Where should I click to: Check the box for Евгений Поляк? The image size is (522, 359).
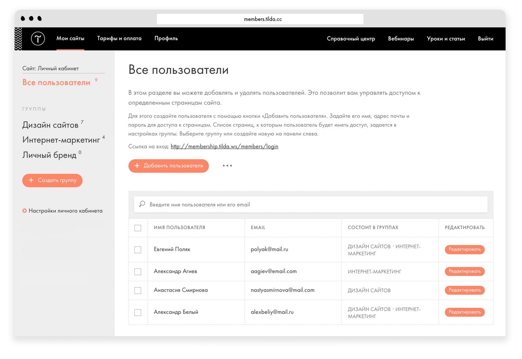[138, 250]
